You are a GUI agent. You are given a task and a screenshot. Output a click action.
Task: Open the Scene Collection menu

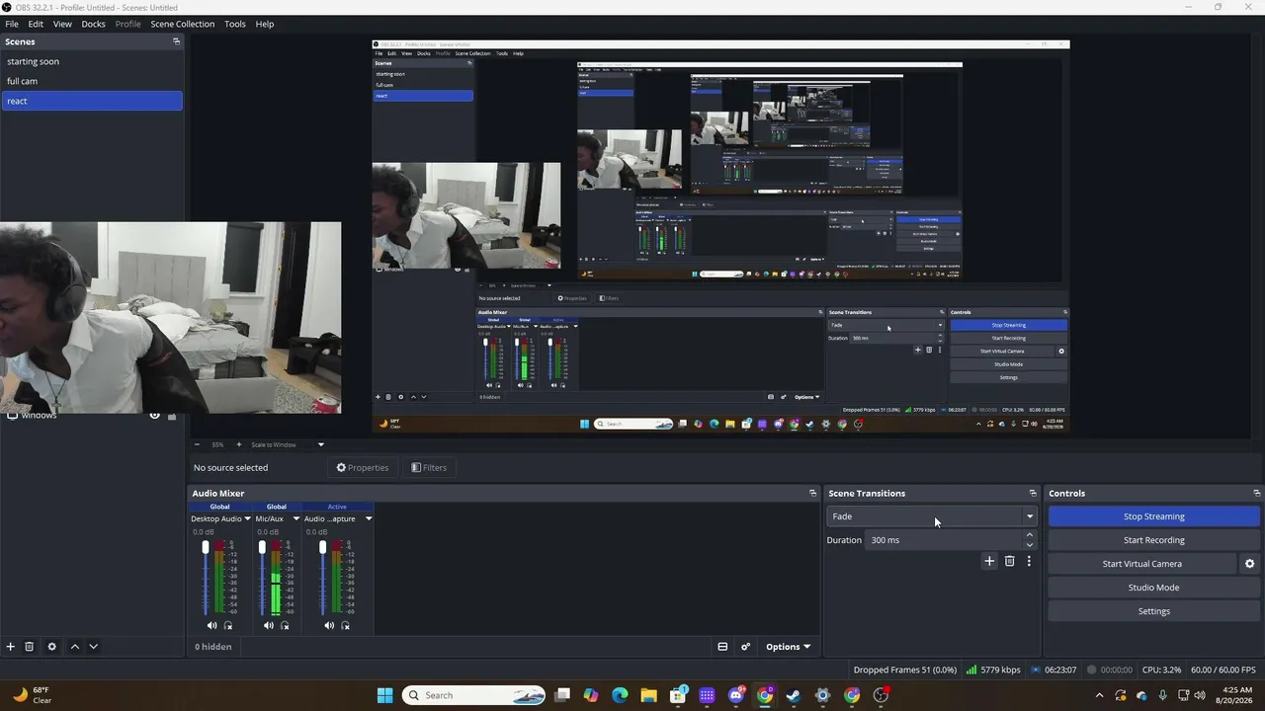[182, 24]
